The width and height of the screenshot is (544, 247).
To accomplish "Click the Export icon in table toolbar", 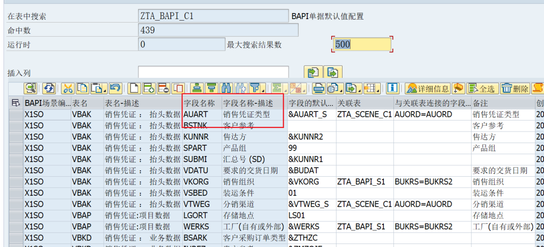I will pyautogui.click(x=351, y=88).
